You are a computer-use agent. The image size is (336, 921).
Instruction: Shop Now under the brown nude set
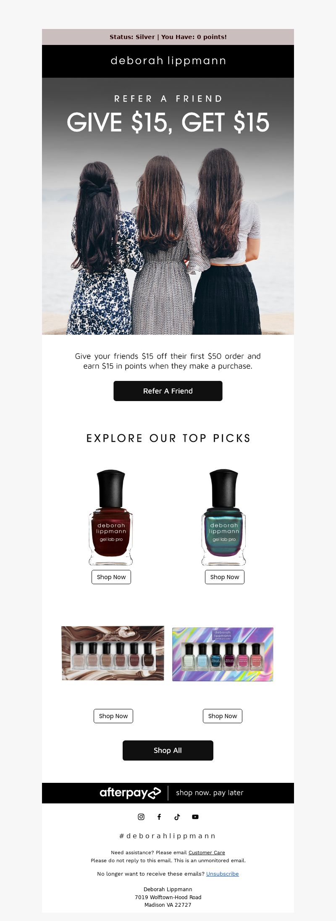(113, 716)
